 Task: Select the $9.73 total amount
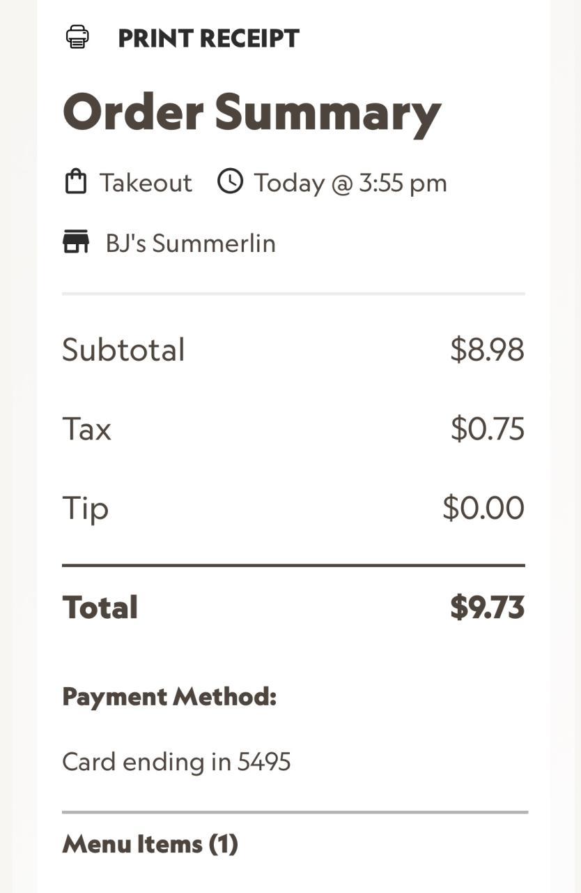pyautogui.click(x=487, y=607)
